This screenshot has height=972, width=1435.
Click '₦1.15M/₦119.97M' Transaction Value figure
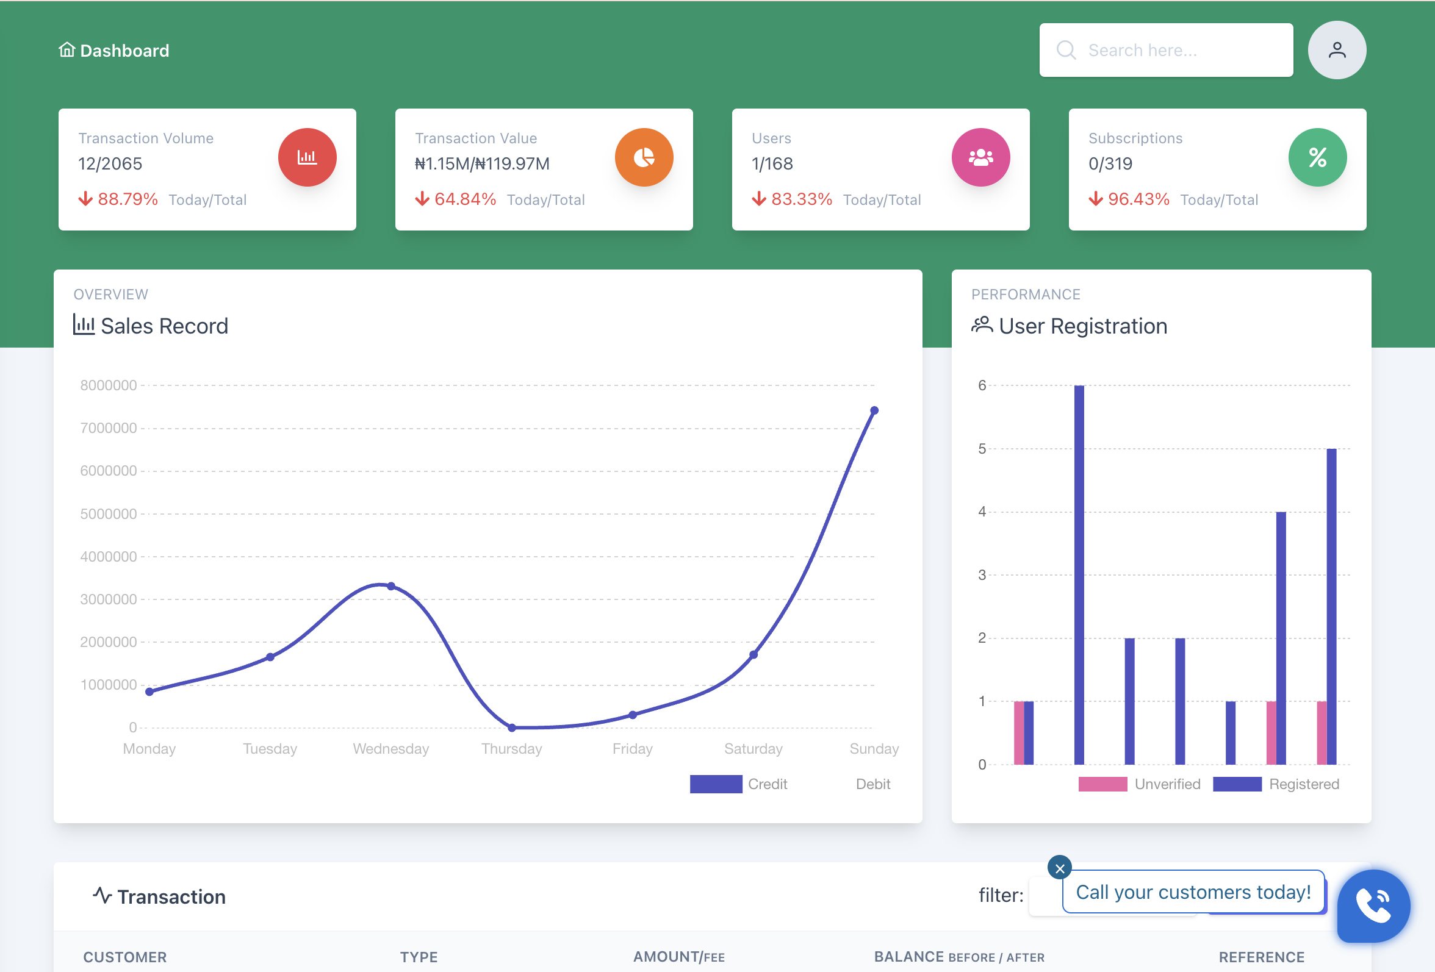[x=482, y=163]
